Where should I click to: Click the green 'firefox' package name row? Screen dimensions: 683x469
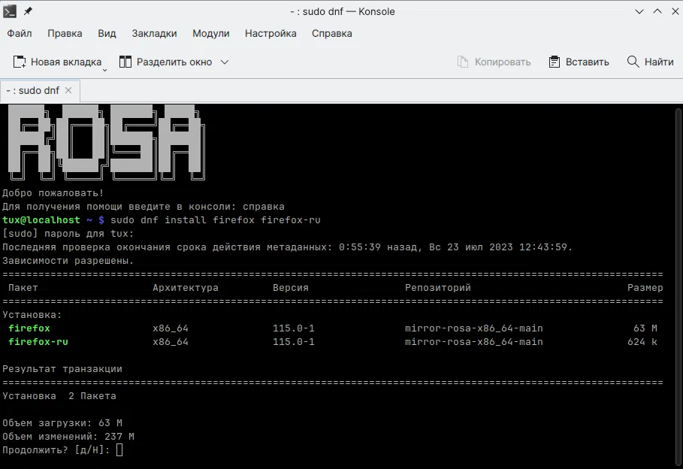pyautogui.click(x=29, y=328)
